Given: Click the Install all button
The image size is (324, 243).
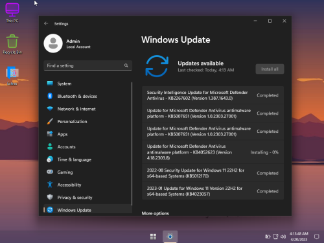Looking at the screenshot, I should point(270,69).
